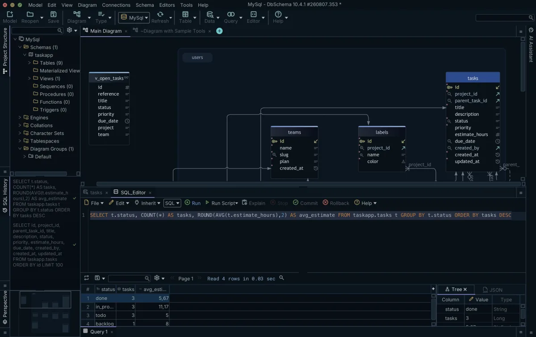536x337 pixels.
Task: Open Project Structure settings gear
Action: (x=69, y=30)
